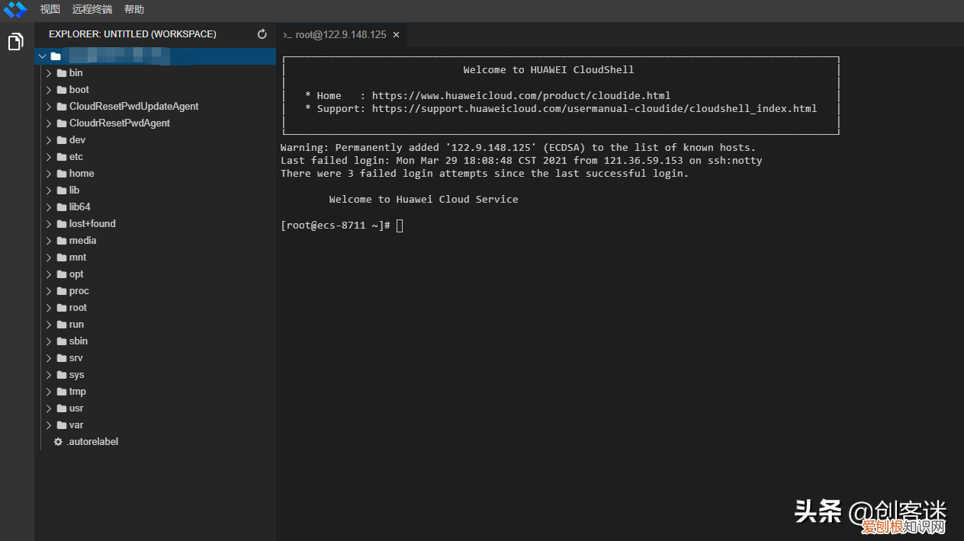Click the refresh icon in Explorer header
The width and height of the screenshot is (964, 541).
(x=262, y=34)
